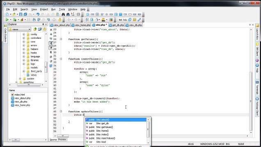The height and width of the screenshot is (147, 261).
Task: Collapse the insertValues function fold marker
Action: (x=61, y=59)
